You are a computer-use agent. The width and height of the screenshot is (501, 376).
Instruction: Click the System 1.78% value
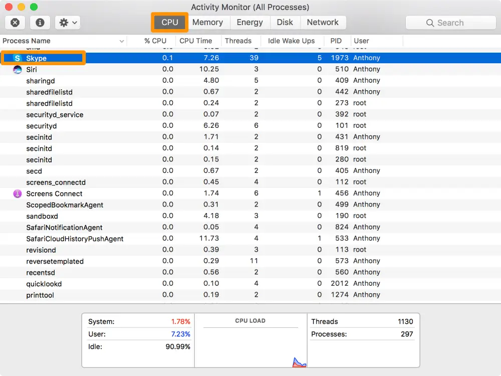click(181, 321)
